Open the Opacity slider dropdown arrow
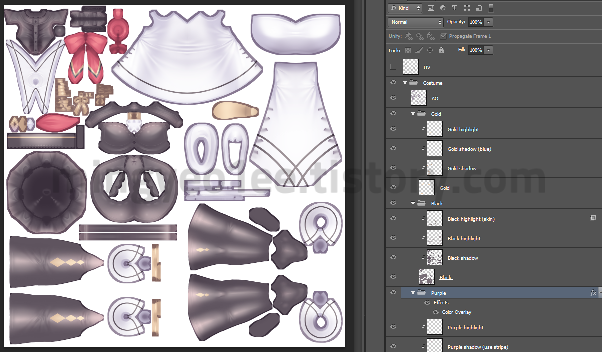The height and width of the screenshot is (352, 602). [x=489, y=22]
